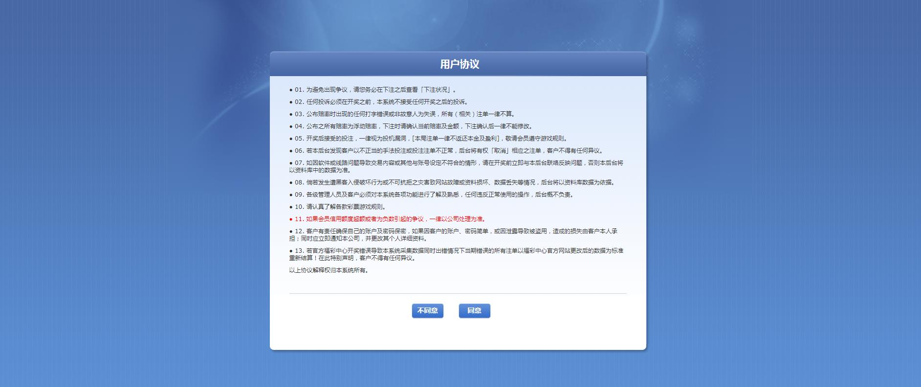Click clause 07 about 软件或线路问题
The height and width of the screenshot is (387, 921).
pos(456,166)
